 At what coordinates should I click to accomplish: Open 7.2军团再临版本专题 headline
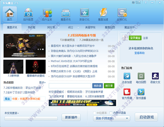pos(82,35)
